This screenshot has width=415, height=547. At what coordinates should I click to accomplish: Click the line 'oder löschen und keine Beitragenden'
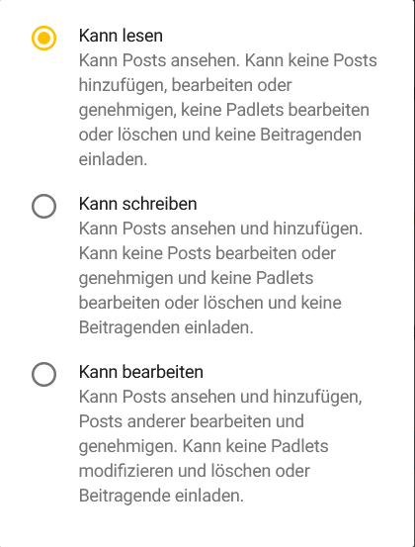coord(220,135)
